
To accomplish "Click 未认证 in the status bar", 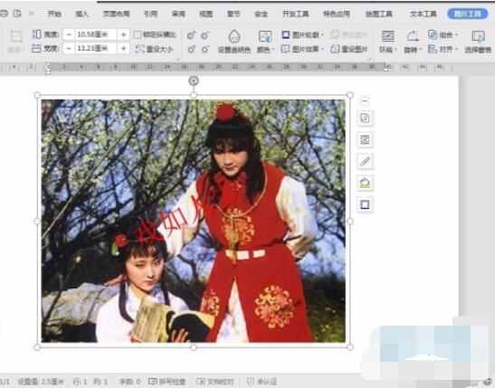I will coord(262,382).
